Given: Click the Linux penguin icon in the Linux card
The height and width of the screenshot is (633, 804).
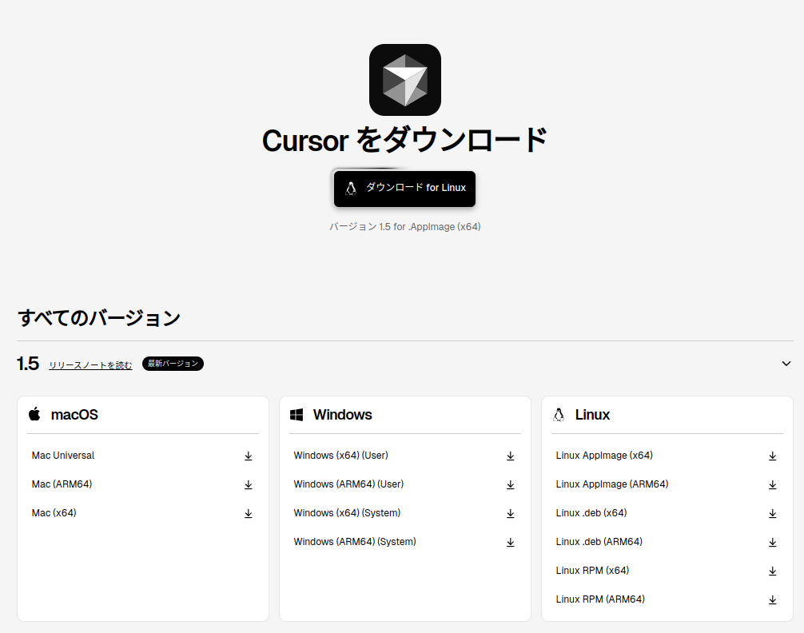Looking at the screenshot, I should point(558,414).
